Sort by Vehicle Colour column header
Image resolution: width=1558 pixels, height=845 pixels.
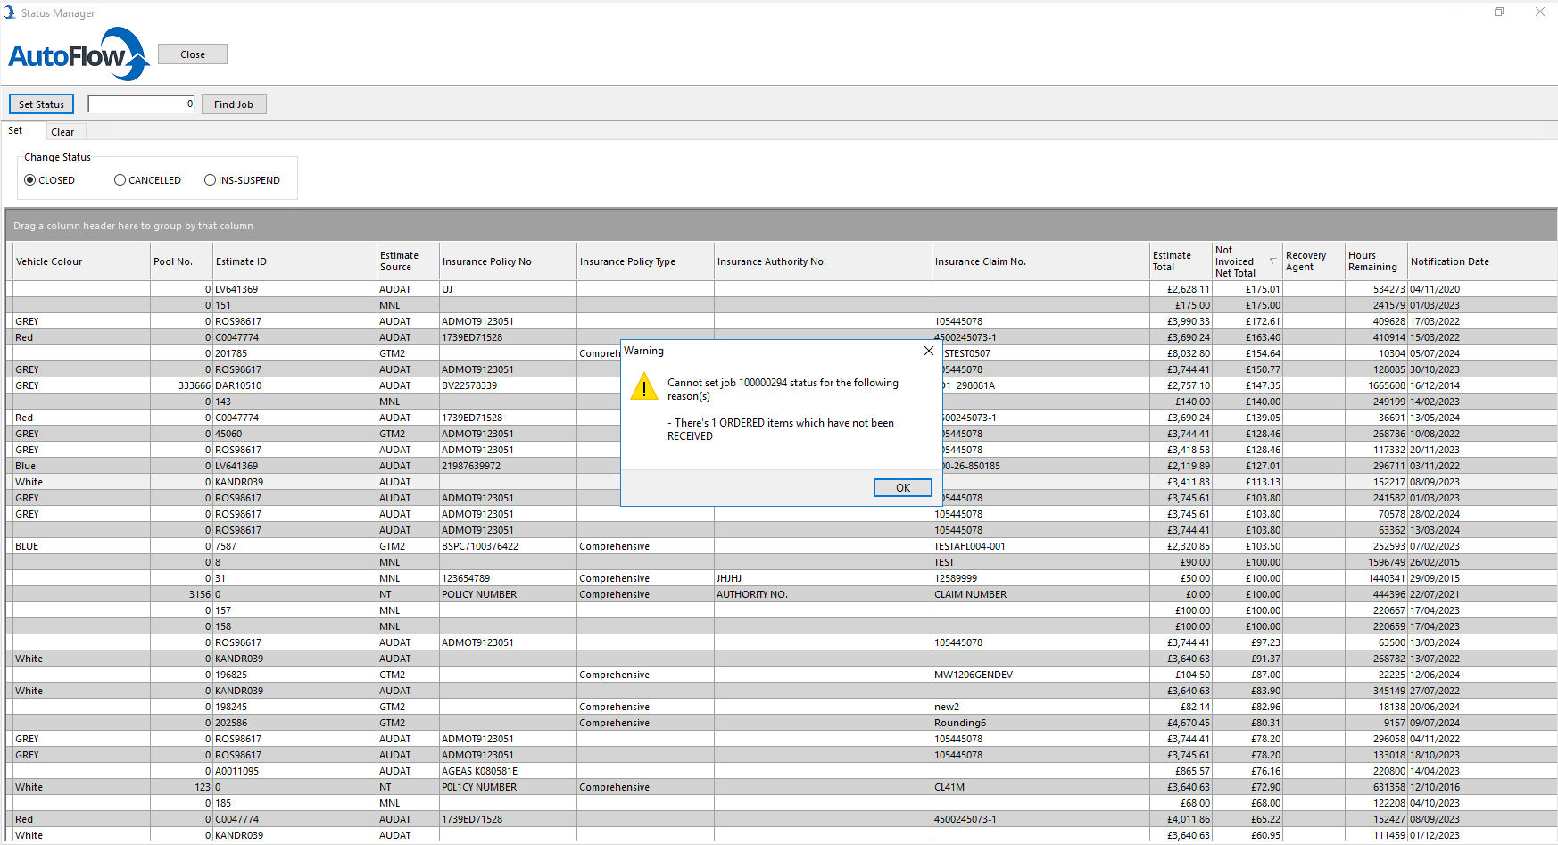click(x=81, y=261)
